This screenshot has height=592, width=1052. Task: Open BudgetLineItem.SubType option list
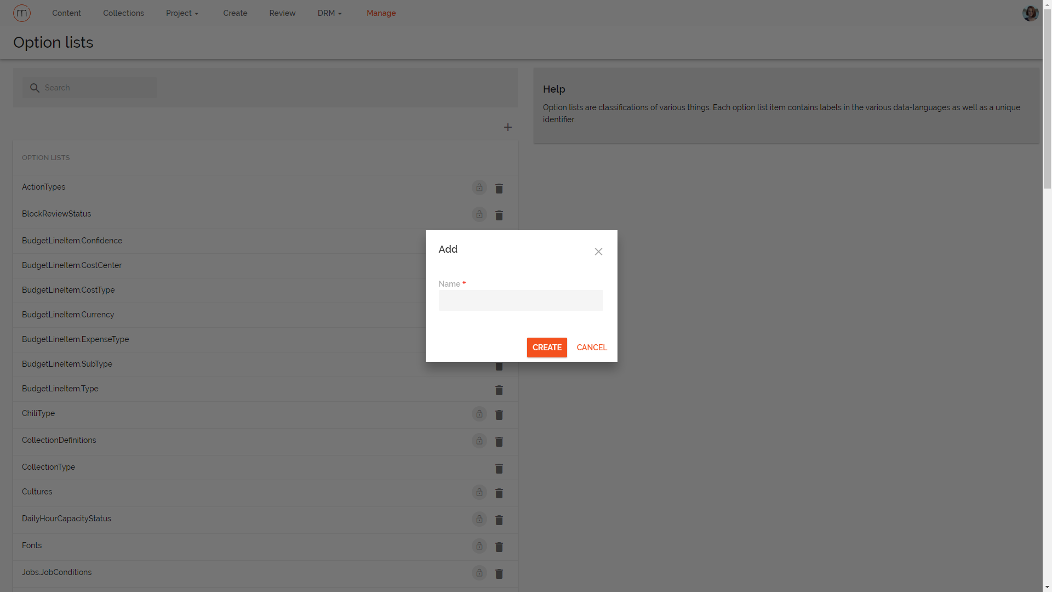pos(67,364)
